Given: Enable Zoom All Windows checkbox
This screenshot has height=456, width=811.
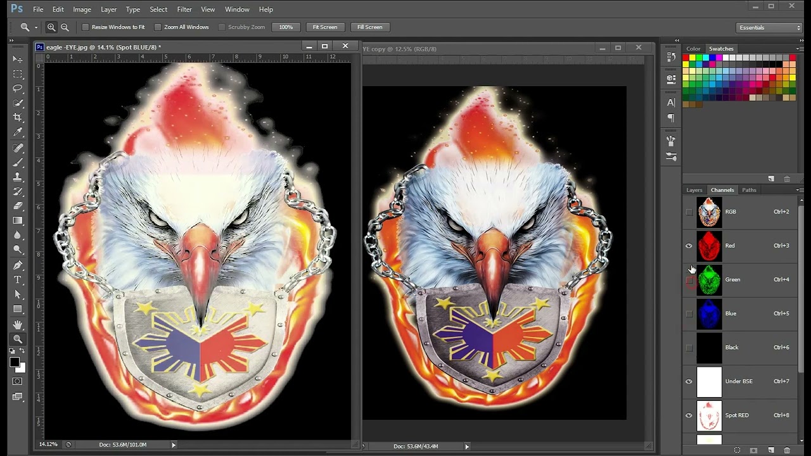Looking at the screenshot, I should pos(158,27).
